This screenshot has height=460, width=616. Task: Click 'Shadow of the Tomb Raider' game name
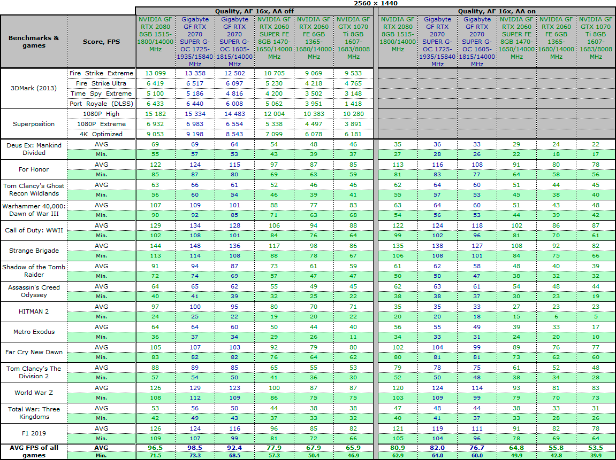[x=34, y=270]
